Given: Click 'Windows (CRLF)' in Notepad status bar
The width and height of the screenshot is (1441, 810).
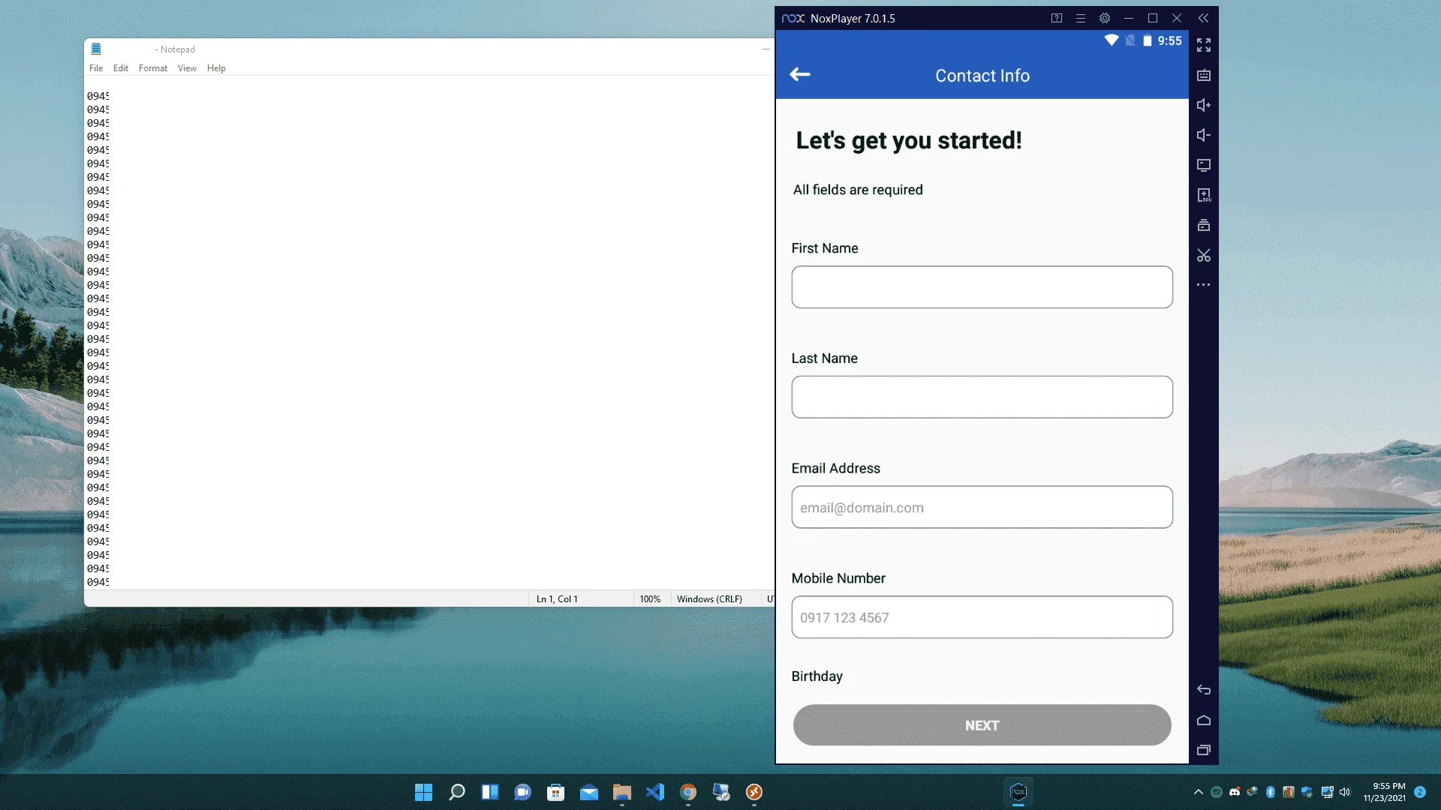Looking at the screenshot, I should 709,599.
